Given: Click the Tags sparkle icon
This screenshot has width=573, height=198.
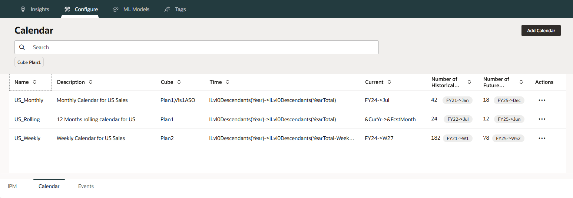Looking at the screenshot, I should (x=167, y=9).
